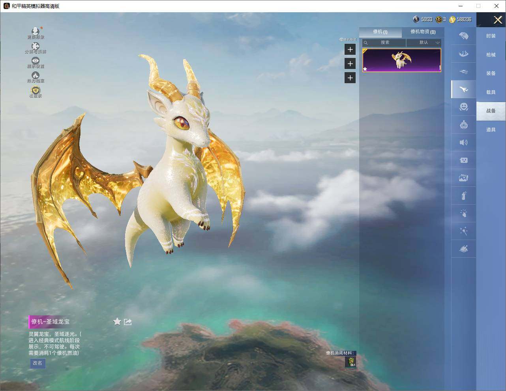Open the 枪械 category tab
Viewport: 506px width, 391px height.
pyautogui.click(x=491, y=55)
